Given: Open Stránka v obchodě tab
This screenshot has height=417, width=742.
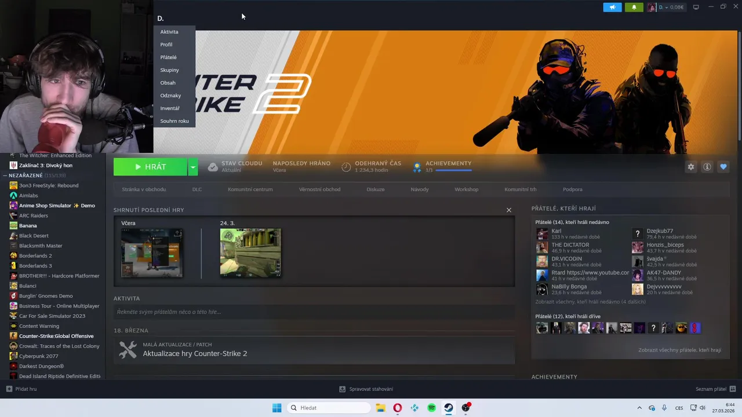Looking at the screenshot, I should pos(144,189).
